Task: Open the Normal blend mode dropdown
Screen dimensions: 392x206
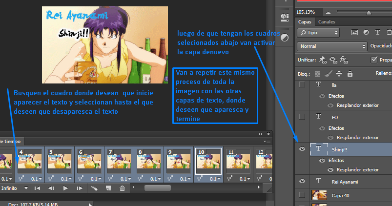Action: tap(332, 46)
